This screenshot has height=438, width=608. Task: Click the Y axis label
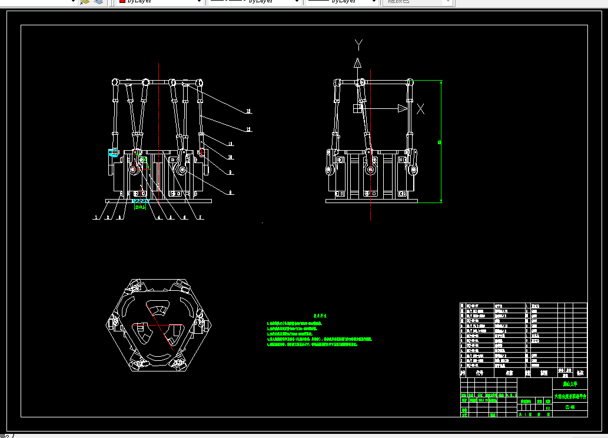[358, 45]
